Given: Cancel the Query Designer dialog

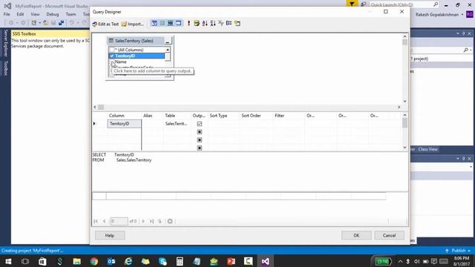Looking at the screenshot, I should [x=389, y=236].
